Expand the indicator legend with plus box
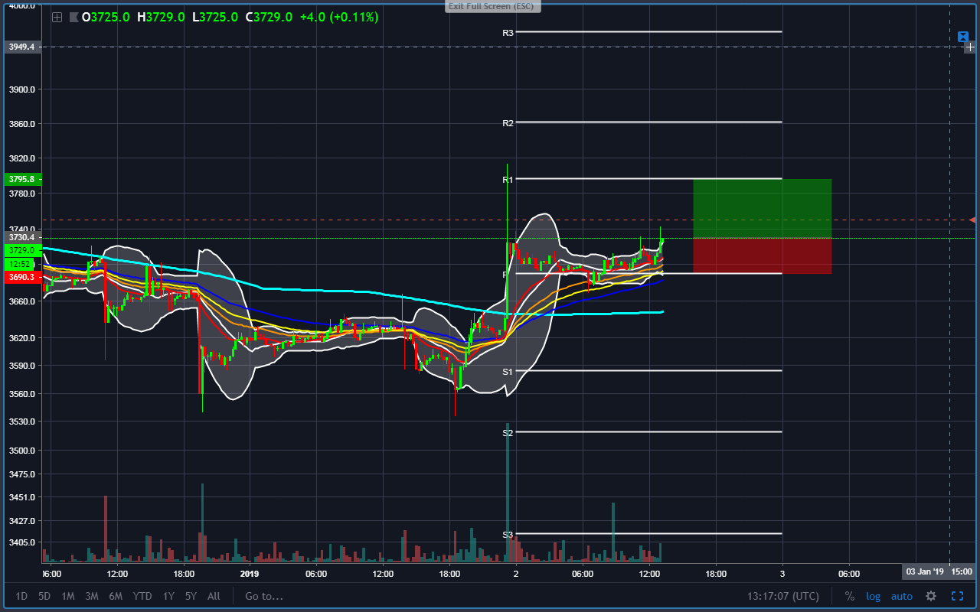980x612 pixels. pos(57,17)
